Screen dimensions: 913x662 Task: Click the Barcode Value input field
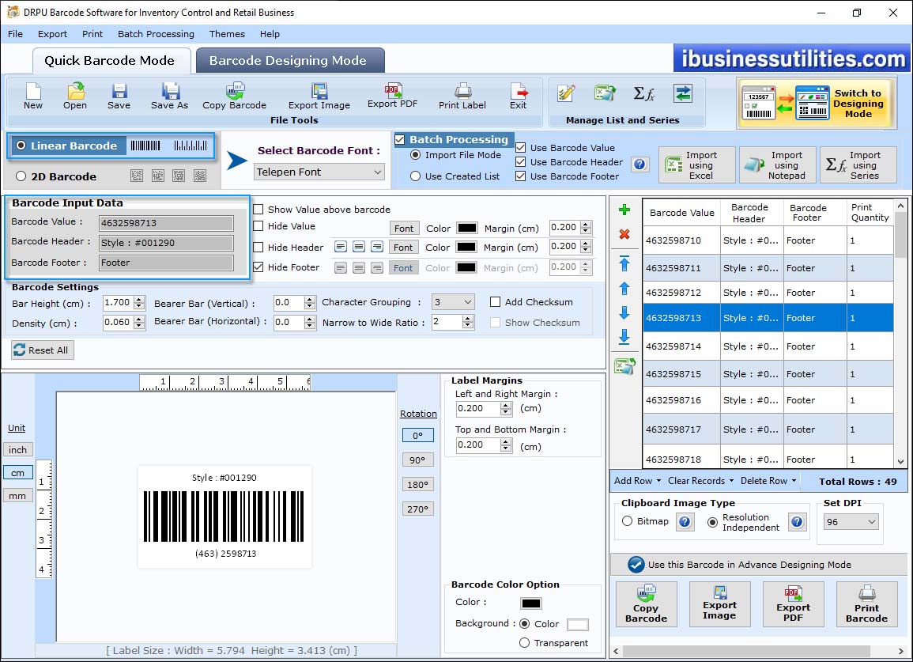[167, 222]
